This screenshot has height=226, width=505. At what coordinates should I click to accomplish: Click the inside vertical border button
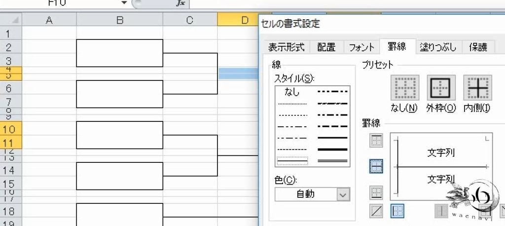[x=441, y=211]
